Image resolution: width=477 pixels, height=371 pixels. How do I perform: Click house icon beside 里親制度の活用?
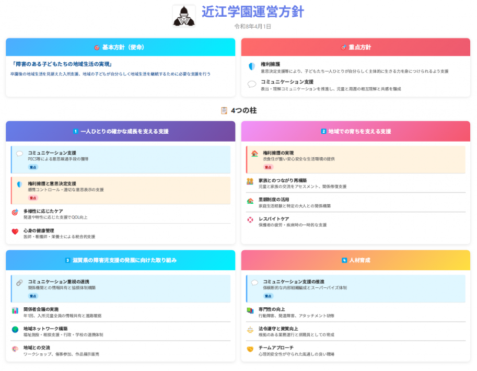click(x=250, y=201)
